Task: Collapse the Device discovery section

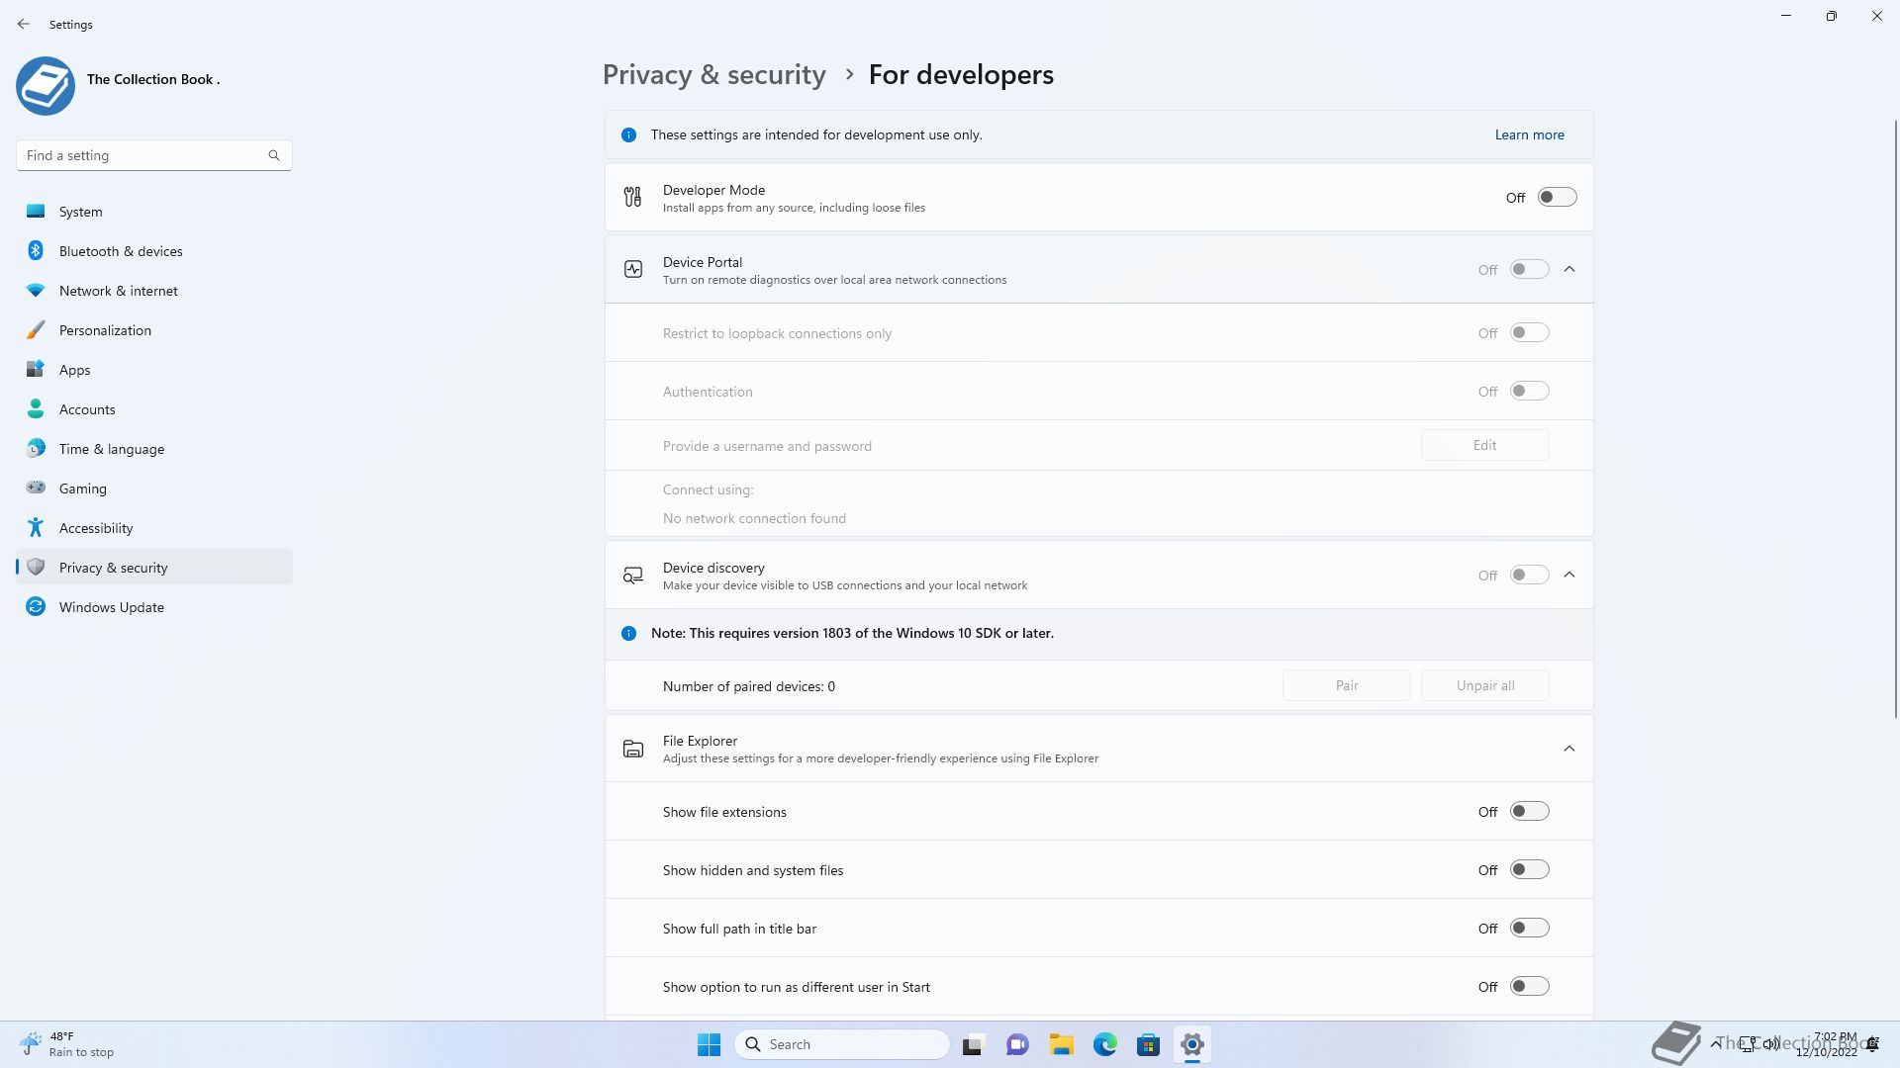Action: (x=1569, y=575)
